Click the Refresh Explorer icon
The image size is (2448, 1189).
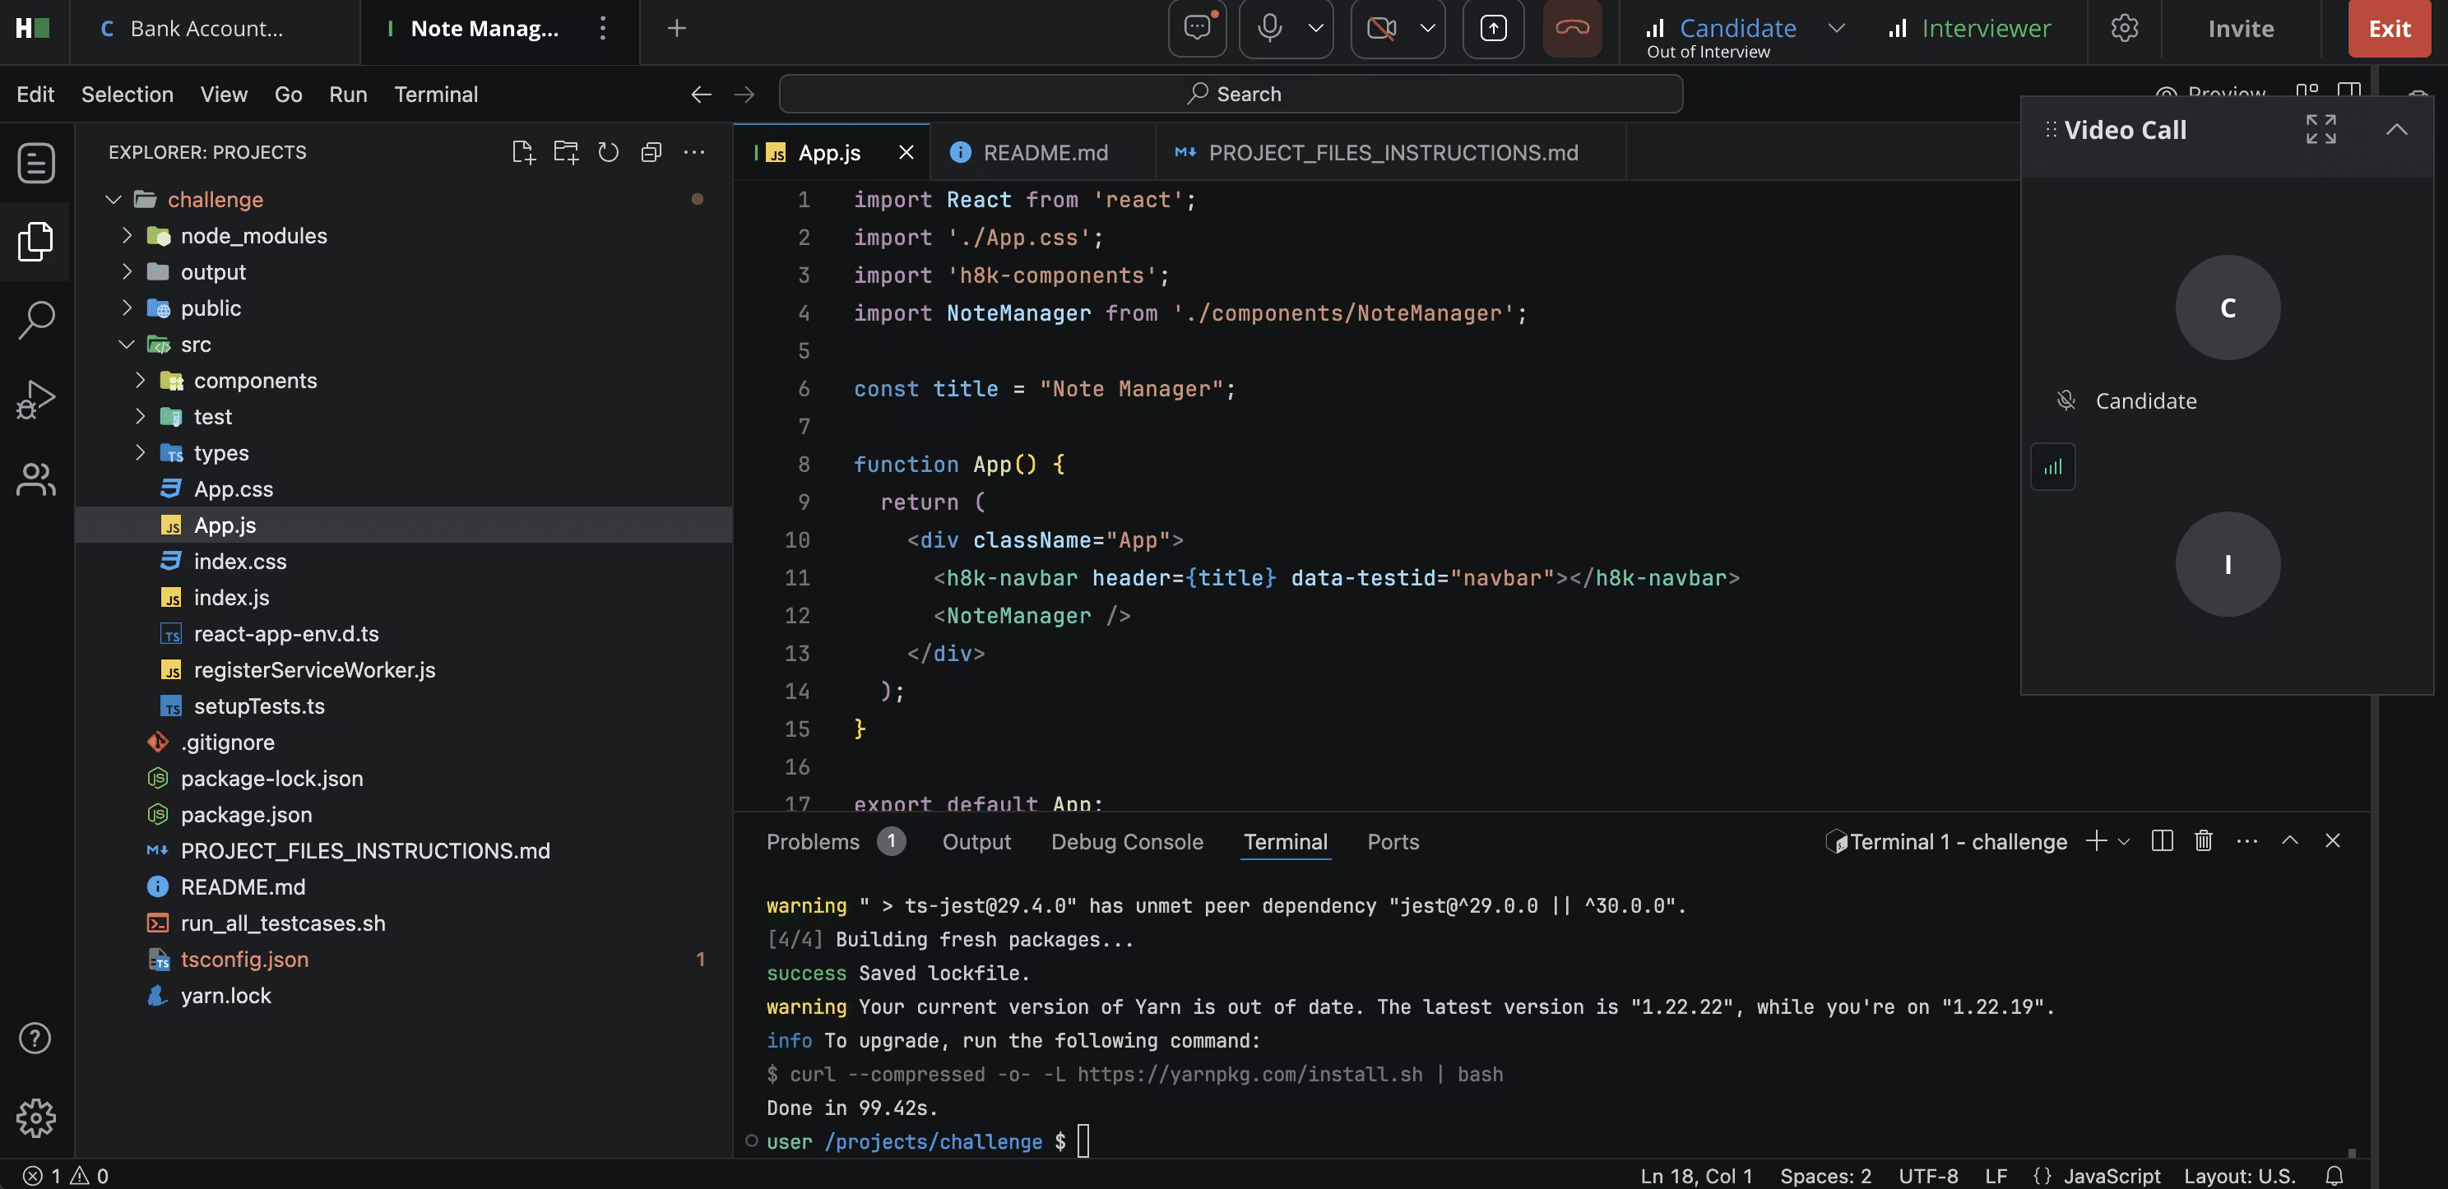tap(608, 152)
